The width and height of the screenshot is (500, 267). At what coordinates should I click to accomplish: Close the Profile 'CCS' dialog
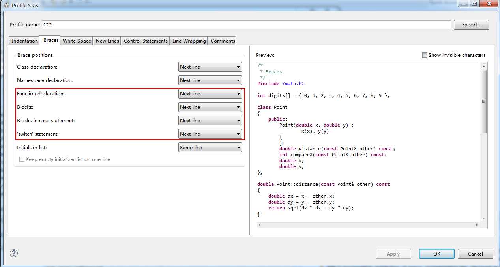(489, 4)
